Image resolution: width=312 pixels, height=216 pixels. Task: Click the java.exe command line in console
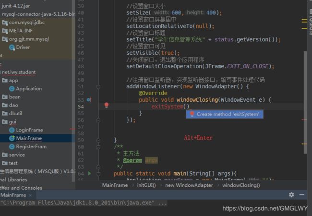coord(84,203)
